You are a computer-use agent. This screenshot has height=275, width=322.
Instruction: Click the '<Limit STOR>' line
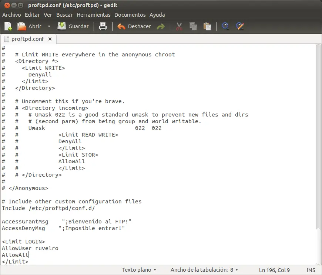[x=78, y=155]
